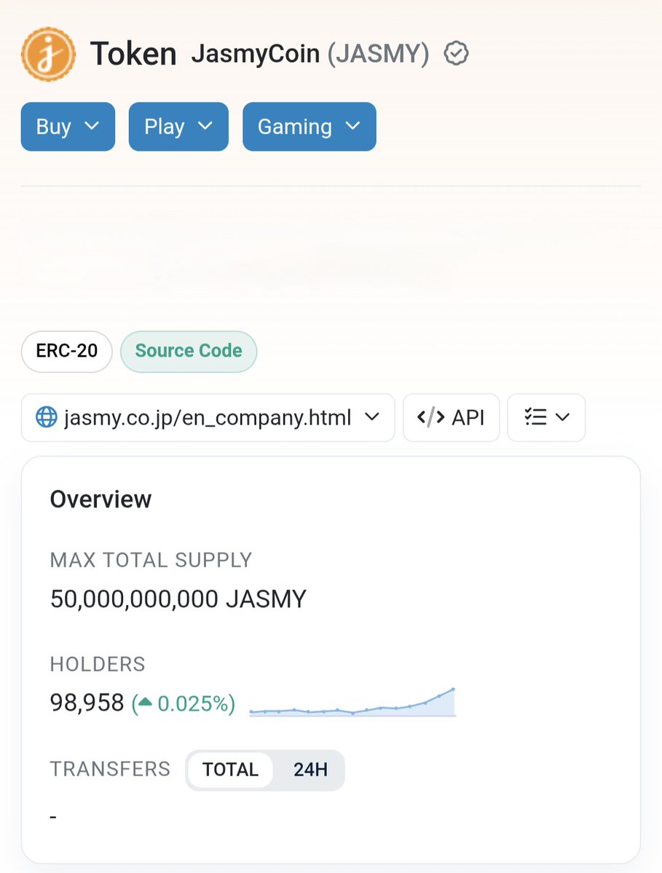This screenshot has height=873, width=662.
Task: Toggle transfers display to 24H mode
Action: [311, 770]
